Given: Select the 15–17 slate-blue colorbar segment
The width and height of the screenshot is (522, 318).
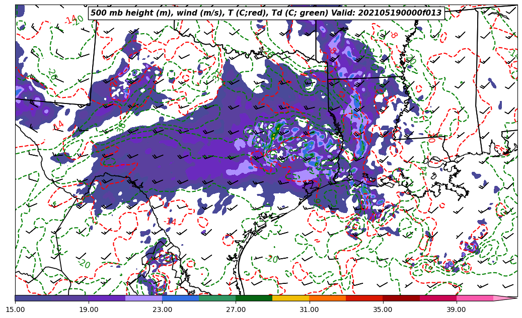Looking at the screenshot, I should click(33, 298).
